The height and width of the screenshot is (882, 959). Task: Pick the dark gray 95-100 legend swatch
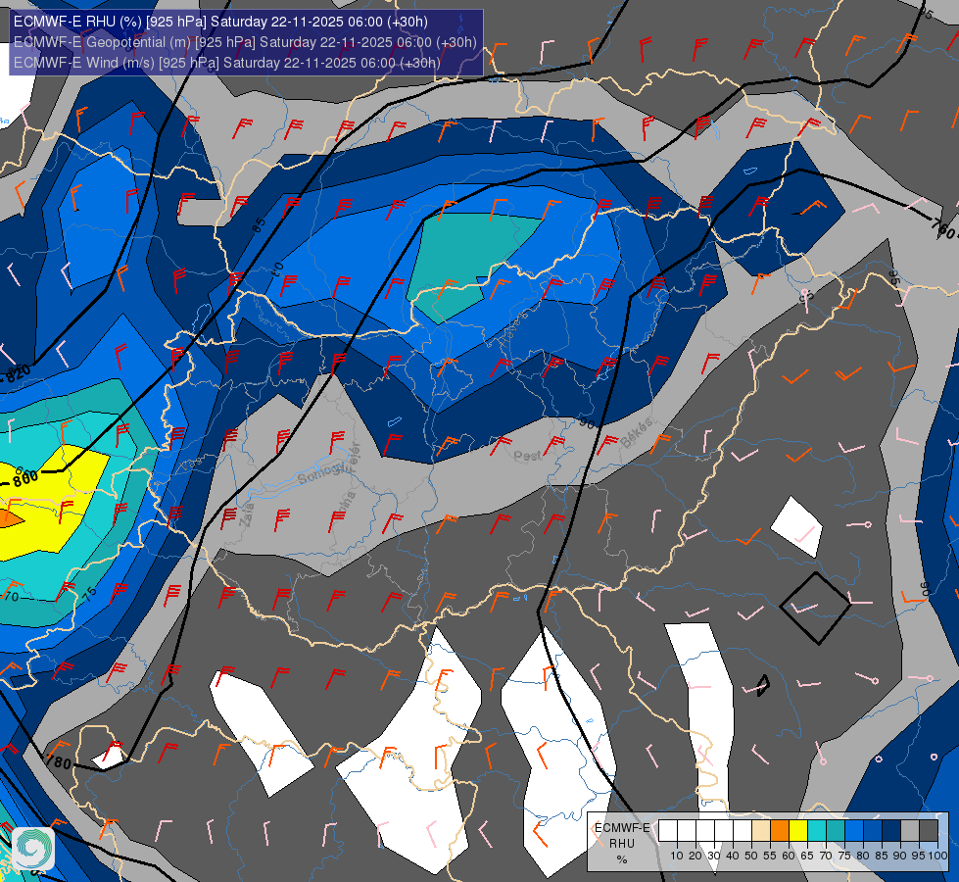[929, 830]
